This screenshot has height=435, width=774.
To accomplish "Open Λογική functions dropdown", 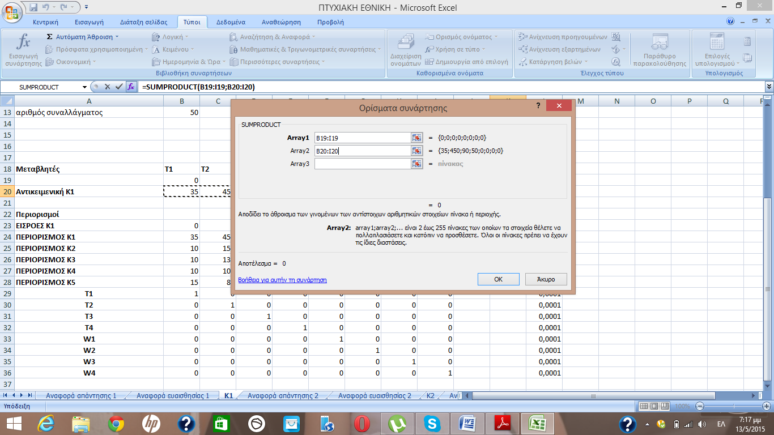I will tap(170, 37).
